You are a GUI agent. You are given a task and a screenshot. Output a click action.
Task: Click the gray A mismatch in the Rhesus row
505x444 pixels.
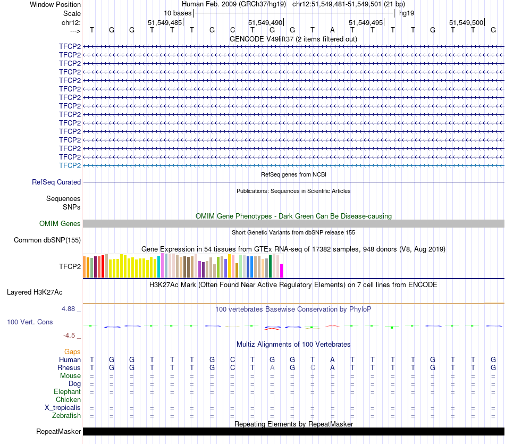click(x=272, y=367)
